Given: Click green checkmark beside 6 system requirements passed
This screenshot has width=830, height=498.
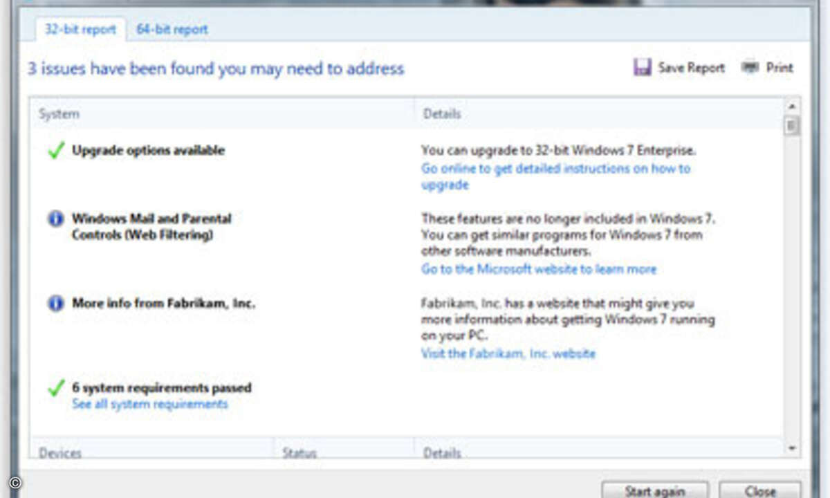Looking at the screenshot, I should (x=56, y=388).
